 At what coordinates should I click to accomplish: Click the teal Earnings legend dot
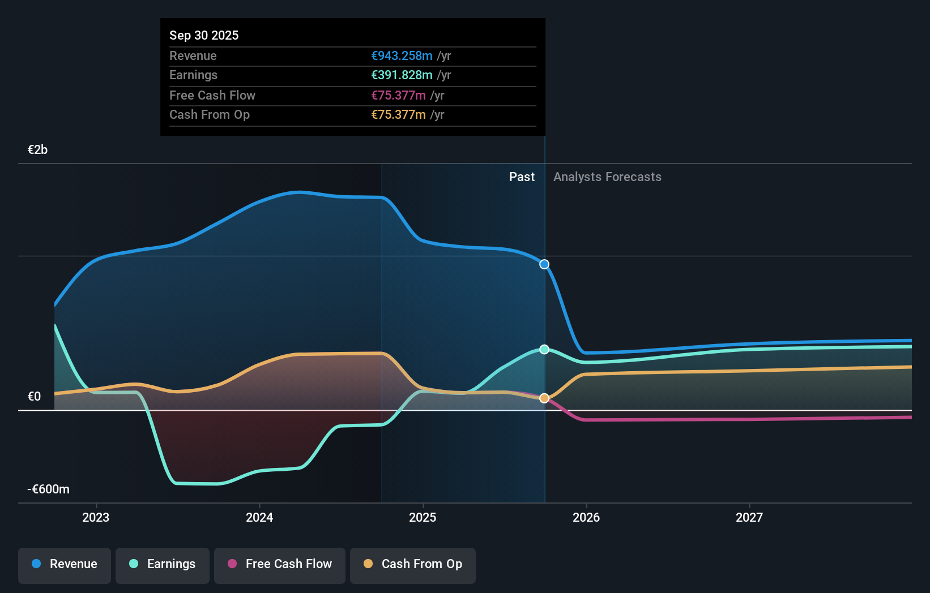tap(133, 564)
